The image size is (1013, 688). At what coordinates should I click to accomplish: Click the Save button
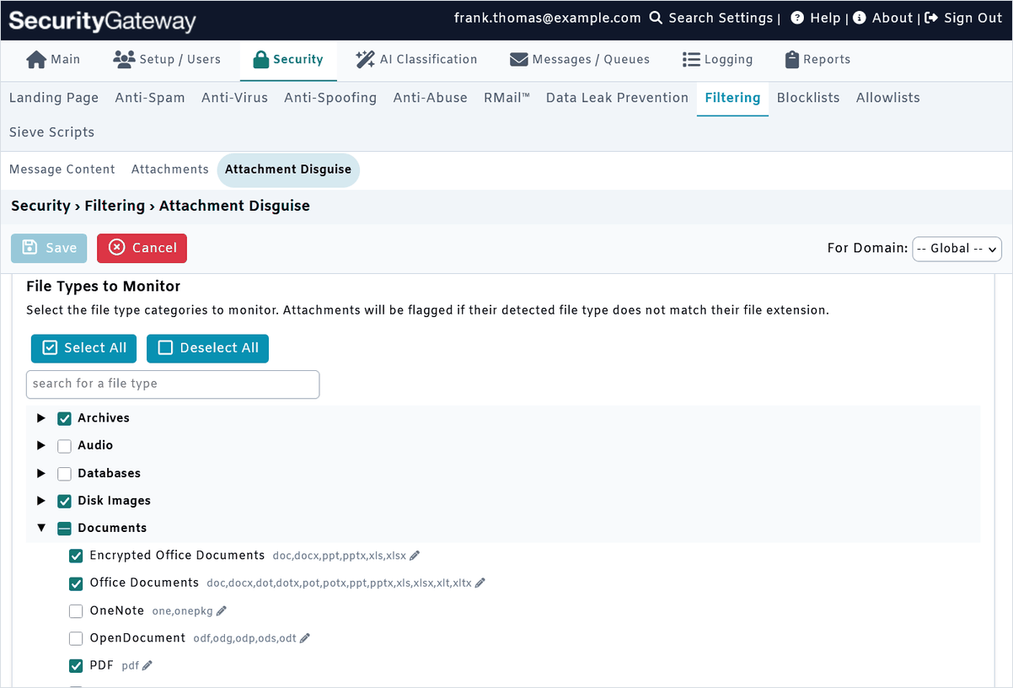(x=49, y=248)
